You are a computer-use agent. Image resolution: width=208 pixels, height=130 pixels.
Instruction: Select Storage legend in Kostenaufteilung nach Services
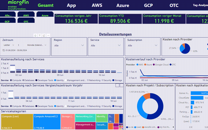coord(117,80)
